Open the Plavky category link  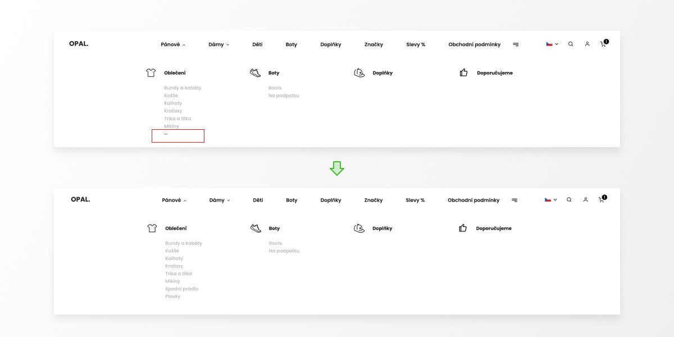pyautogui.click(x=173, y=296)
